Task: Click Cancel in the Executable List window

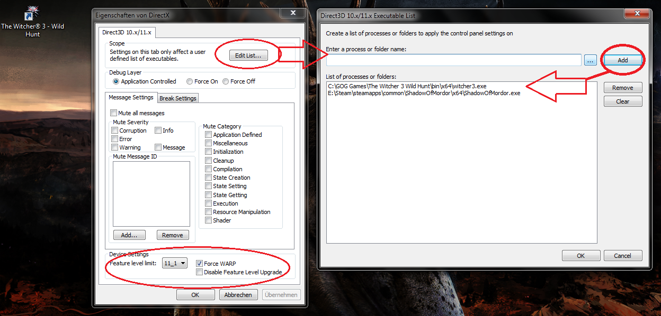Action: coord(623,256)
